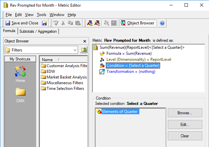Select the Time Selection Filters folder
Screen dimensions: 209x147
pos(65,89)
